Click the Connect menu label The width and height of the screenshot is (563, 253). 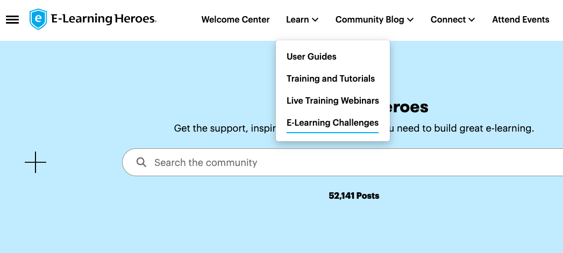448,20
